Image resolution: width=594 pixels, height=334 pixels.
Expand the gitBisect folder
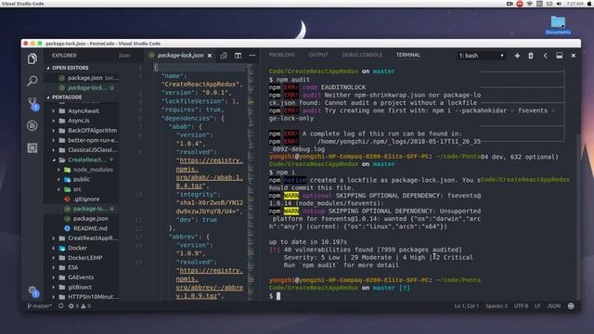click(x=80, y=287)
